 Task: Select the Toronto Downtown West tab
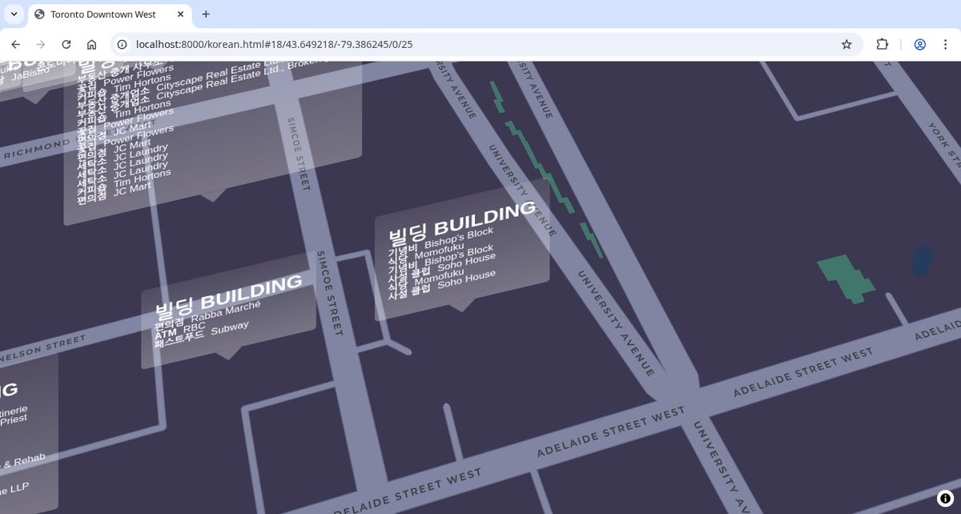[x=111, y=14]
